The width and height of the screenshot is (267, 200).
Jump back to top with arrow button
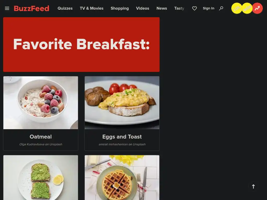click(253, 186)
